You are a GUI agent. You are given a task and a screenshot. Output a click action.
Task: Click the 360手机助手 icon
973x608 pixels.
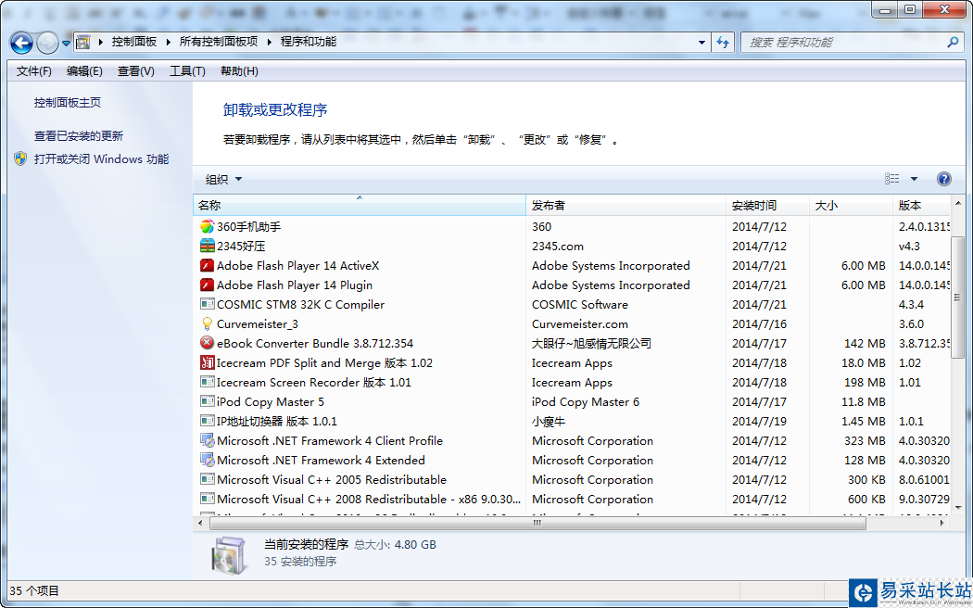click(208, 226)
